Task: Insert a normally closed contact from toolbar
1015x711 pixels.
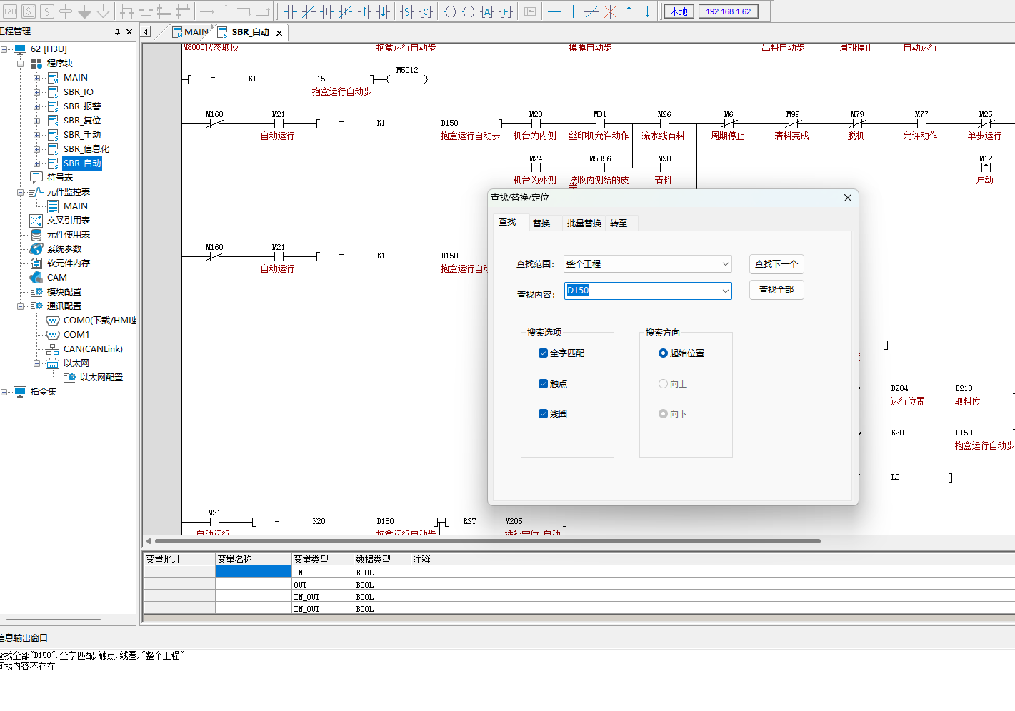Action: (x=309, y=11)
